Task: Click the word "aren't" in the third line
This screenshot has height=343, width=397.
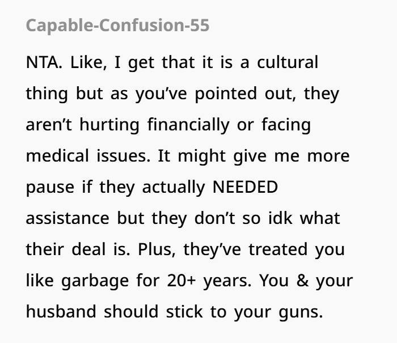Action: point(49,125)
